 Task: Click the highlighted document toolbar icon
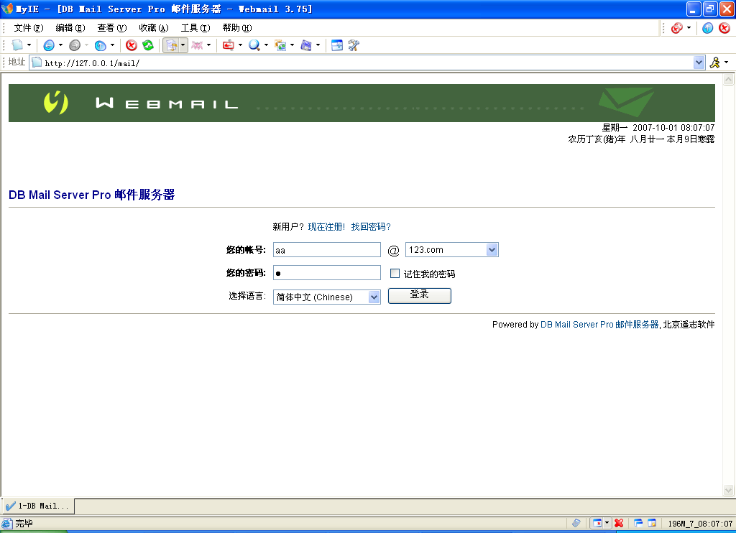pyautogui.click(x=171, y=45)
